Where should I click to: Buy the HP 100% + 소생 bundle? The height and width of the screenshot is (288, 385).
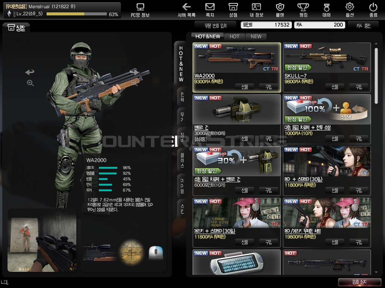[x=359, y=139]
